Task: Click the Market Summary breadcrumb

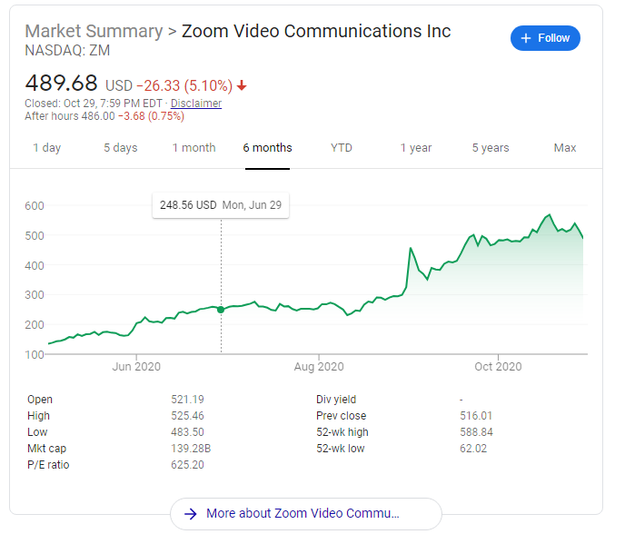Action: pyautogui.click(x=94, y=32)
